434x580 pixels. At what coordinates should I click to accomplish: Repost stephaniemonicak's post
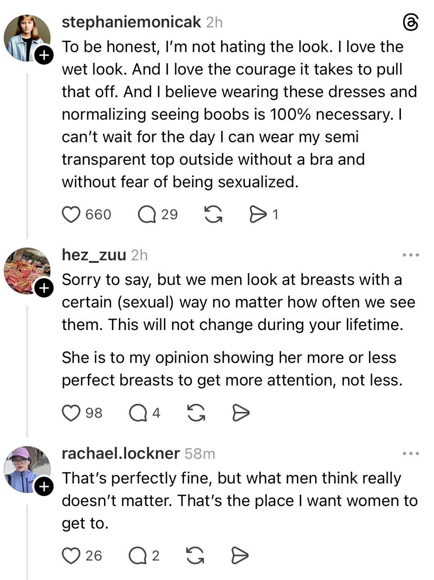[x=213, y=215]
